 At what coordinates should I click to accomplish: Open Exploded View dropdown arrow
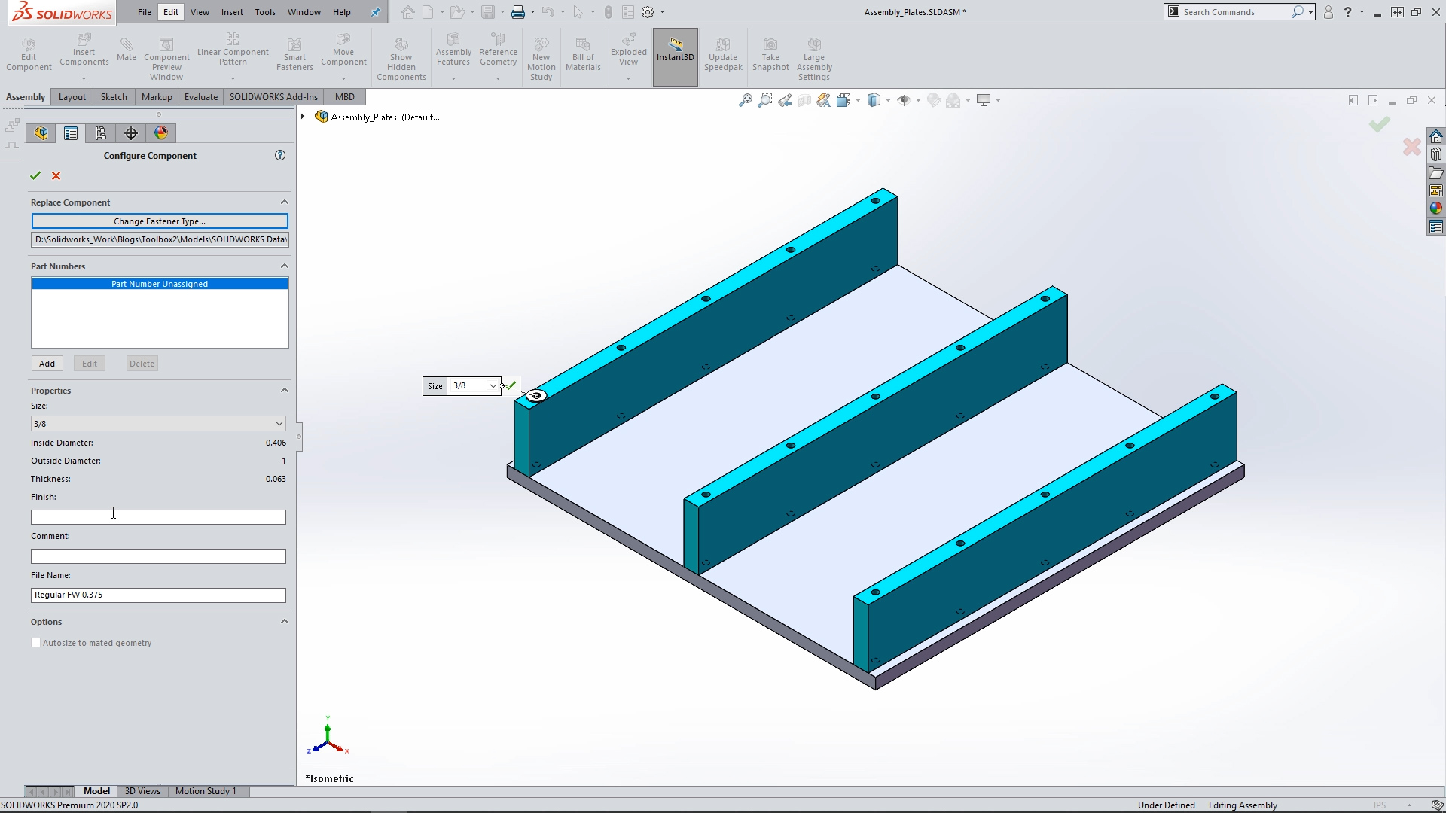(x=628, y=78)
